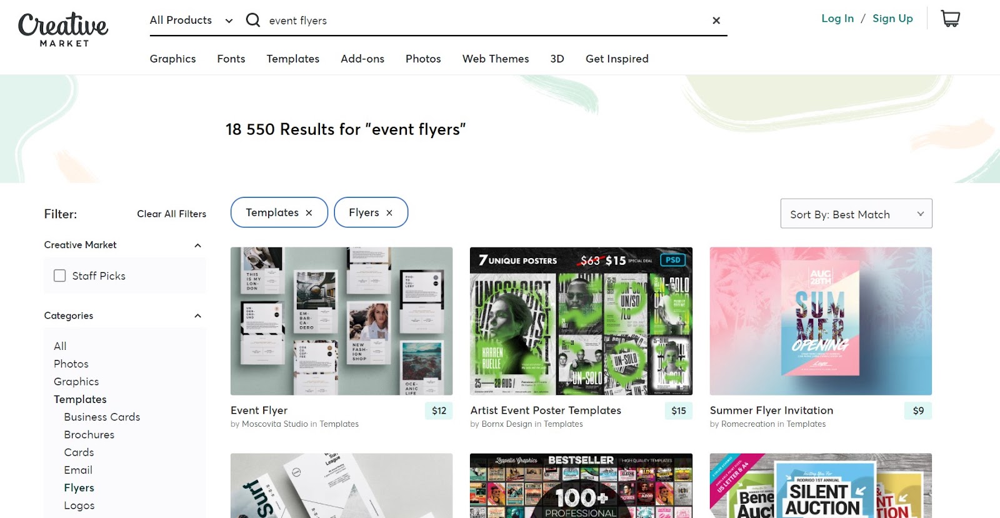Viewport: 1000px width, 518px height.
Task: Click the search magnifier icon
Action: (252, 20)
